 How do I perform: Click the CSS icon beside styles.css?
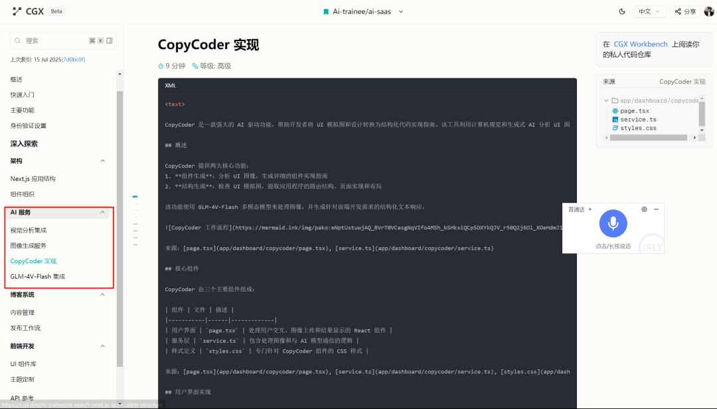click(x=615, y=129)
